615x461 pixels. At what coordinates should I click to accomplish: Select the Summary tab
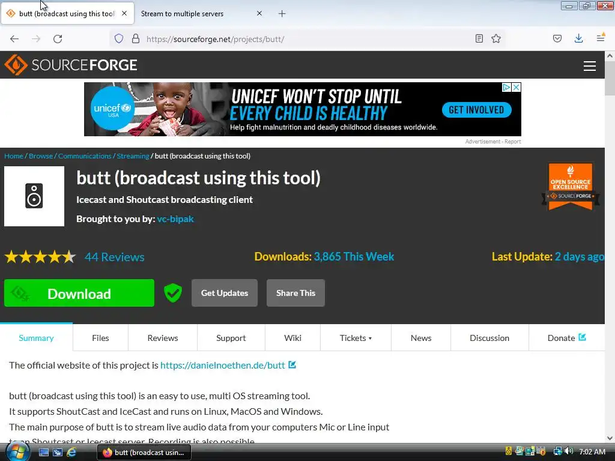coord(36,338)
